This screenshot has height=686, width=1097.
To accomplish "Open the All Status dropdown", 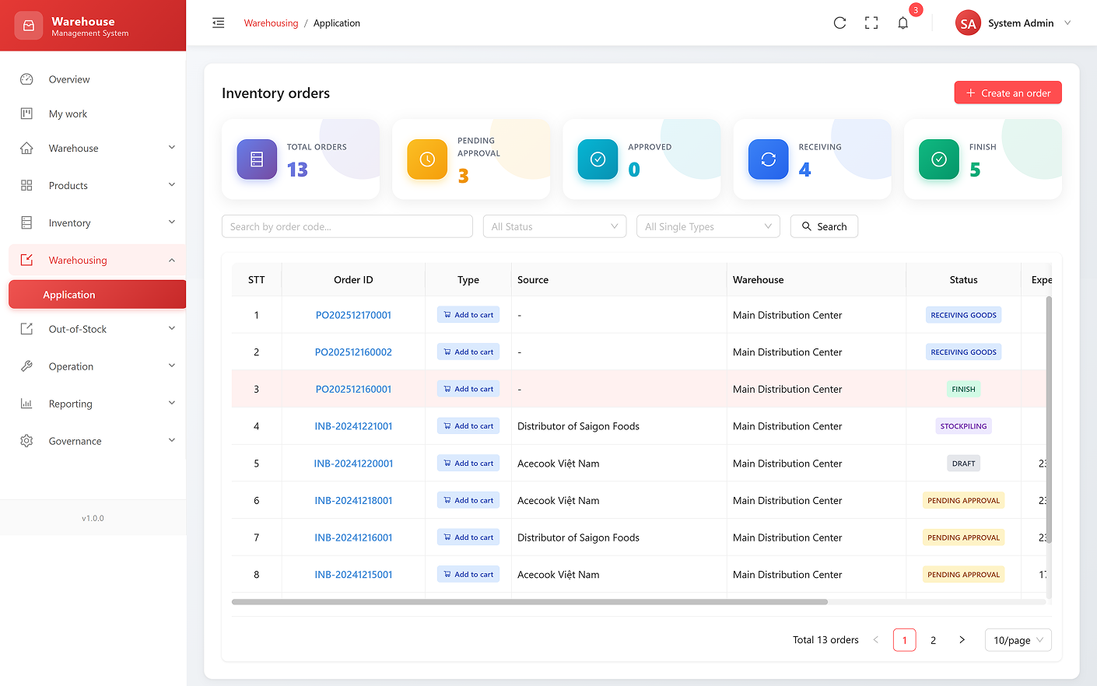I will pyautogui.click(x=554, y=226).
